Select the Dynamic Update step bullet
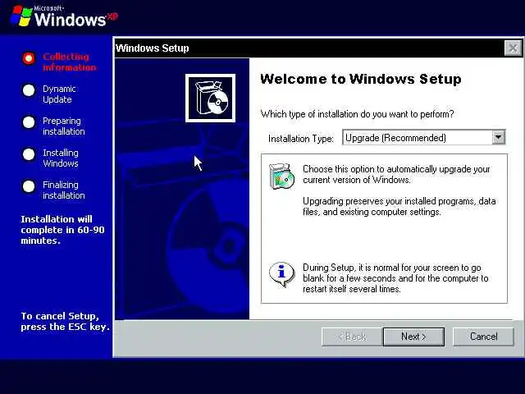525x394 pixels. point(29,90)
